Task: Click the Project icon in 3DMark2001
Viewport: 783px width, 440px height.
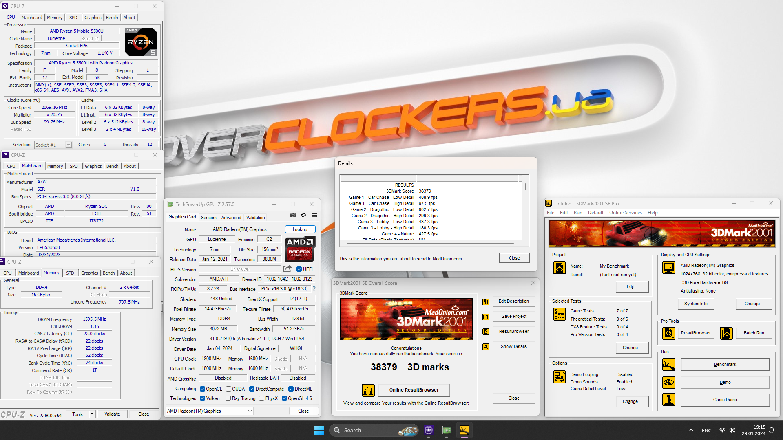Action: pos(560,268)
